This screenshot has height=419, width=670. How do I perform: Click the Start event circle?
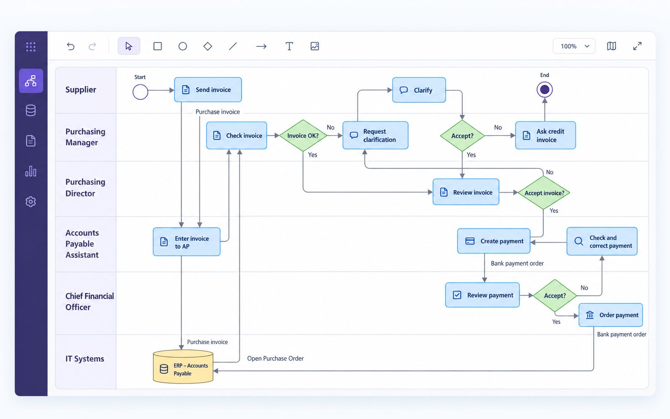coord(140,92)
